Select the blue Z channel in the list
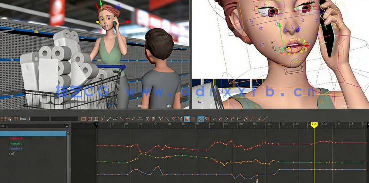 point(16,148)
